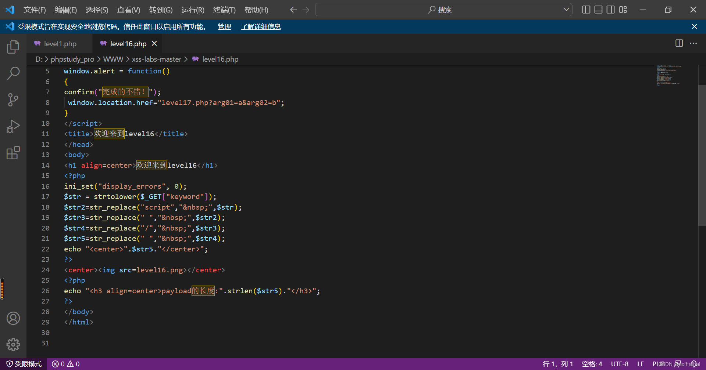Click the Accounts icon in activity bar

point(13,318)
